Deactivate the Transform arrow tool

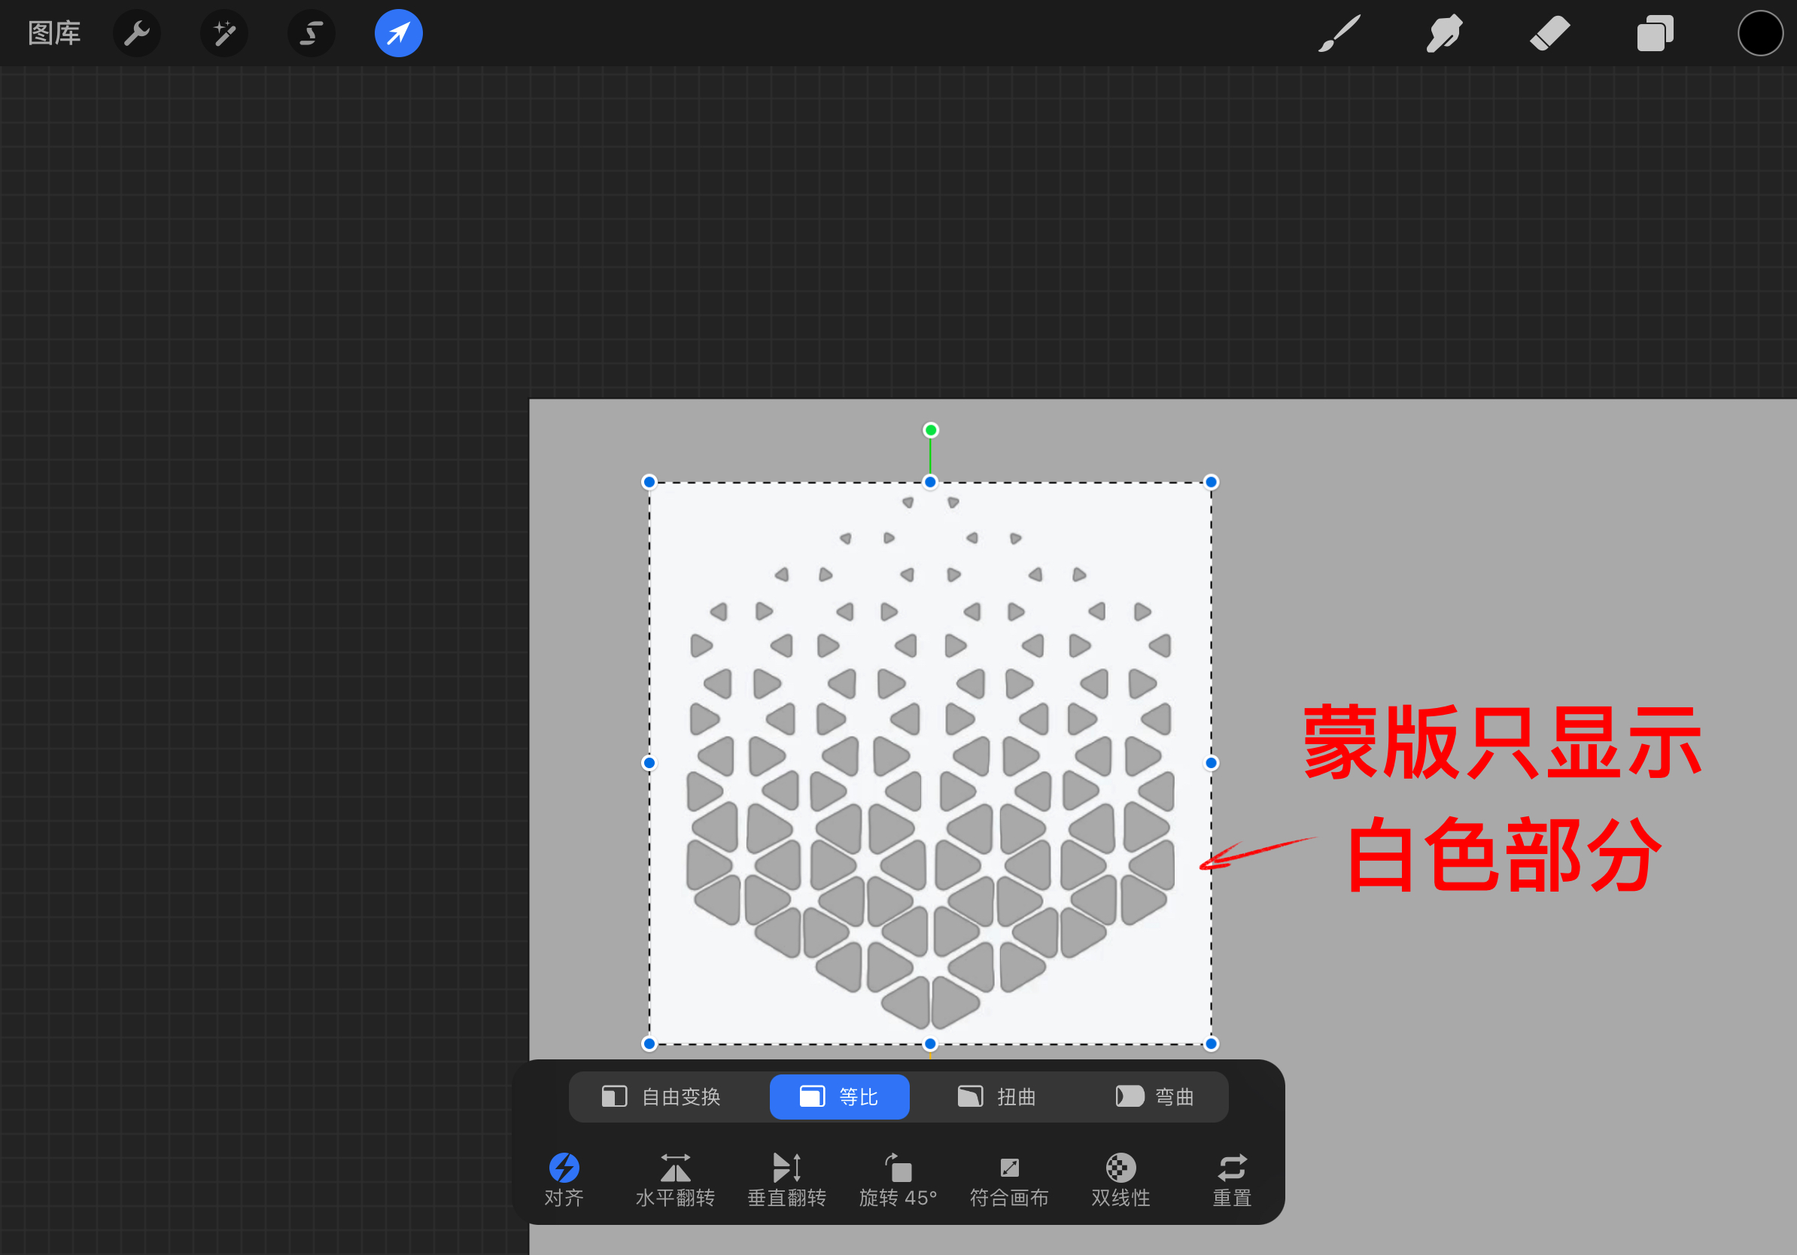[398, 34]
